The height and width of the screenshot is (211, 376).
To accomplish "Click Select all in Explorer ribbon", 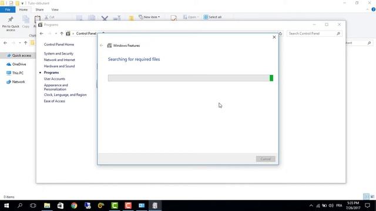I will click(213, 17).
